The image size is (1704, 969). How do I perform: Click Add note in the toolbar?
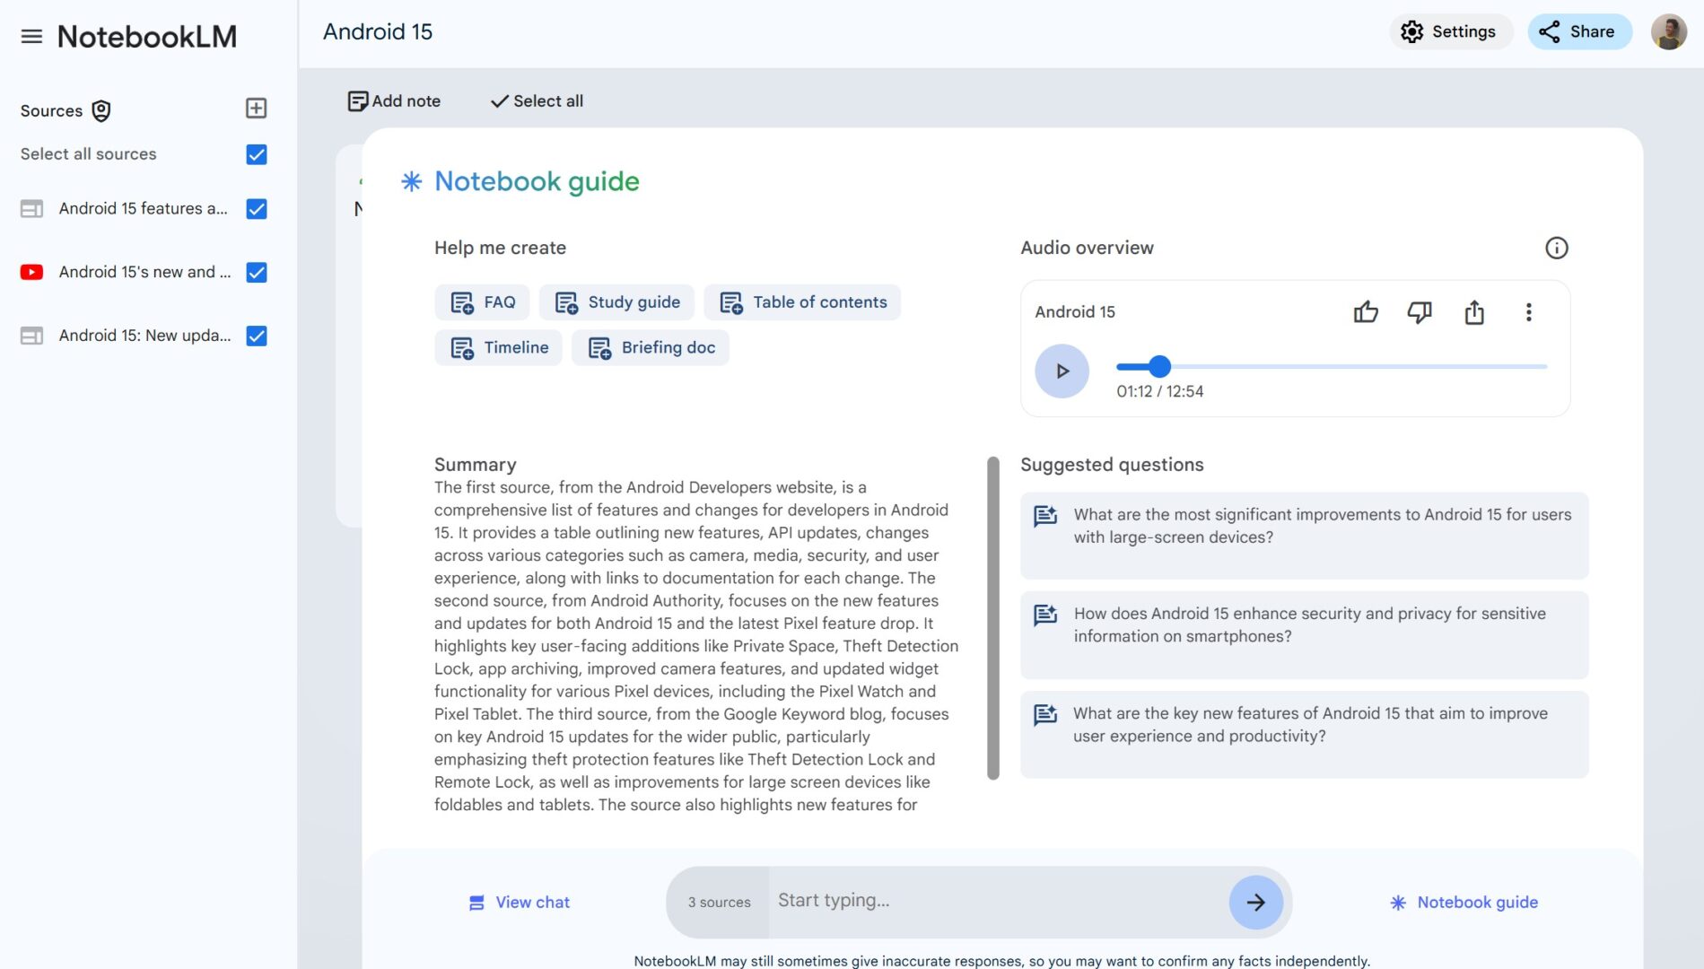(x=393, y=100)
